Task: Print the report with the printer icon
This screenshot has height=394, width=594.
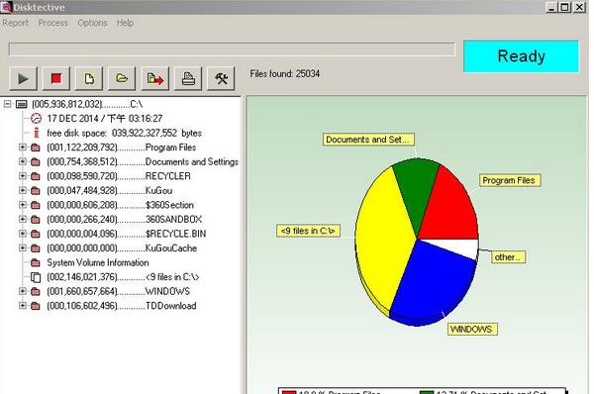Action: pos(188,78)
